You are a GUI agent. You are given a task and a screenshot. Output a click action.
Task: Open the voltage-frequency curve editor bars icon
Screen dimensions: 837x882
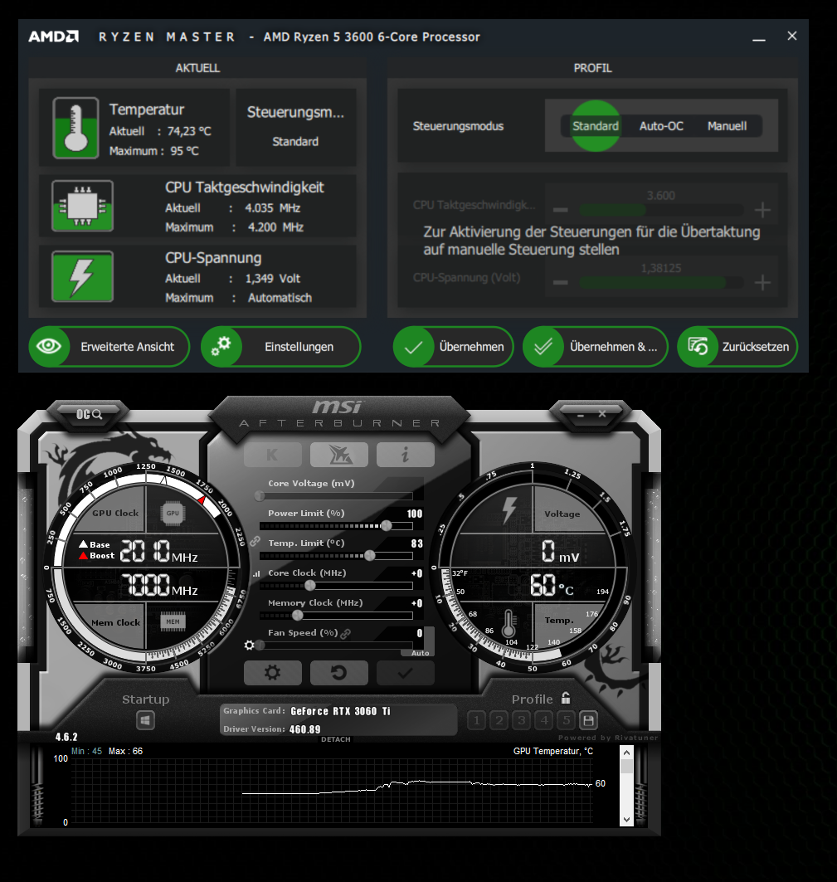click(256, 573)
